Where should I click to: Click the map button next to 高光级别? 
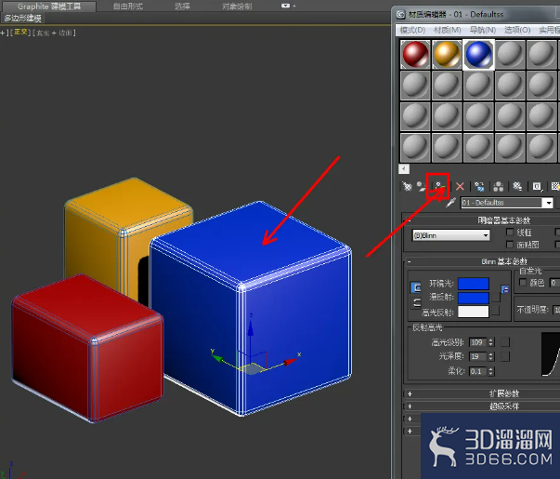(x=505, y=342)
